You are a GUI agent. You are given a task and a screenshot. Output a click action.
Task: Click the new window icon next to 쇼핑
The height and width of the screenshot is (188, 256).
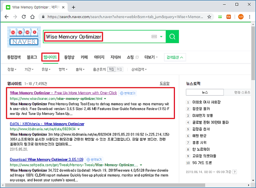137,57
